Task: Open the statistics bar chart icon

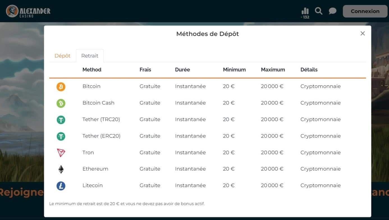Action: (x=305, y=11)
